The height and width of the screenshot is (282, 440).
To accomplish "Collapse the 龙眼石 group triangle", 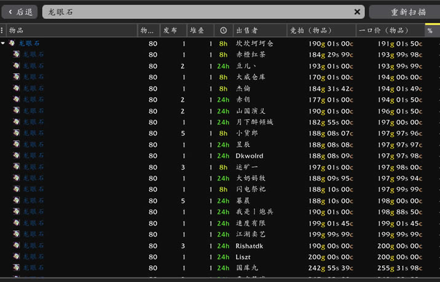I will pos(3,44).
